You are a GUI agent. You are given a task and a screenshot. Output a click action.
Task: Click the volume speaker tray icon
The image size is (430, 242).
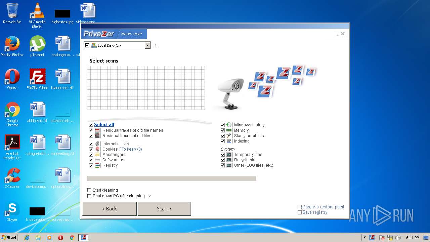tap(398, 238)
